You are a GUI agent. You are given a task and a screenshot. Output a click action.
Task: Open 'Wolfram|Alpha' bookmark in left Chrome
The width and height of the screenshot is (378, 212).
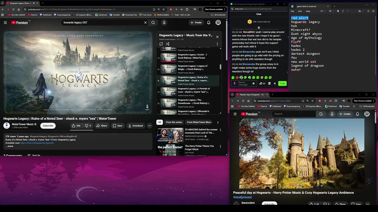point(161,15)
